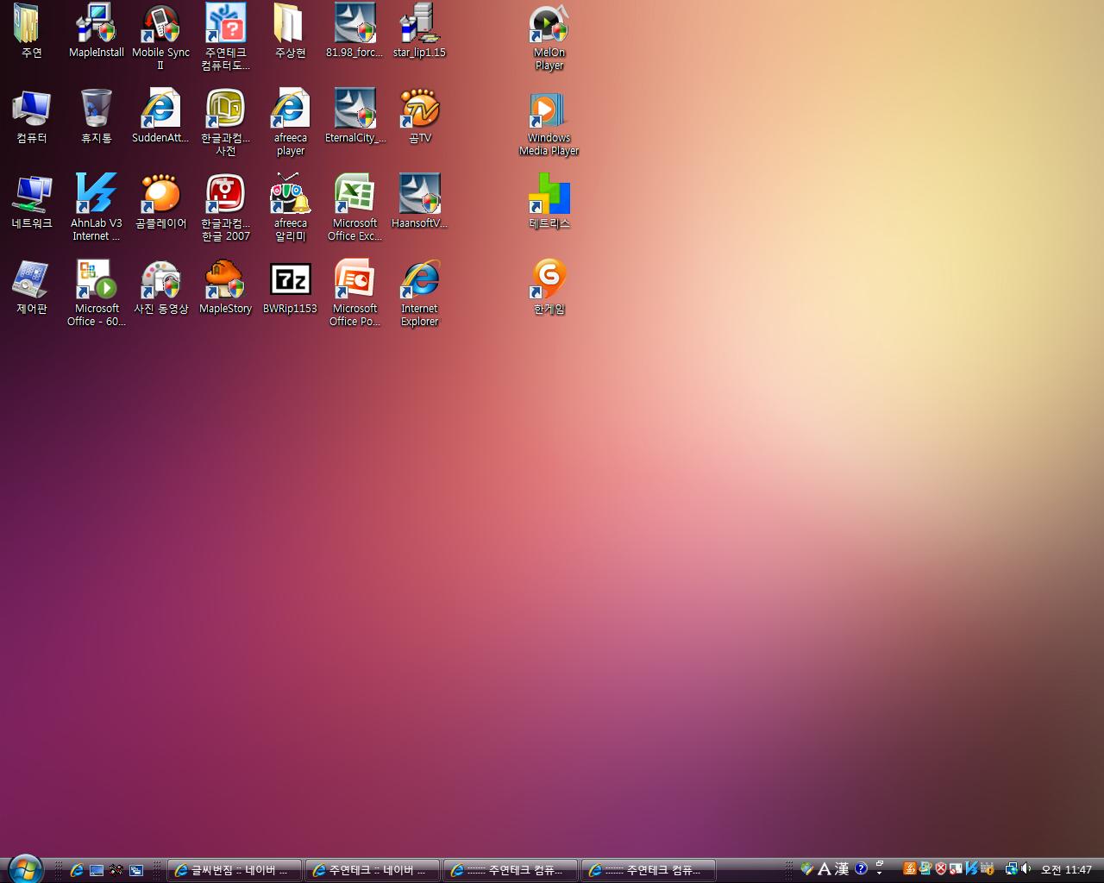Image resolution: width=1104 pixels, height=883 pixels.
Task: Launch Internet Explorer from Quick Launch
Action: [x=77, y=870]
